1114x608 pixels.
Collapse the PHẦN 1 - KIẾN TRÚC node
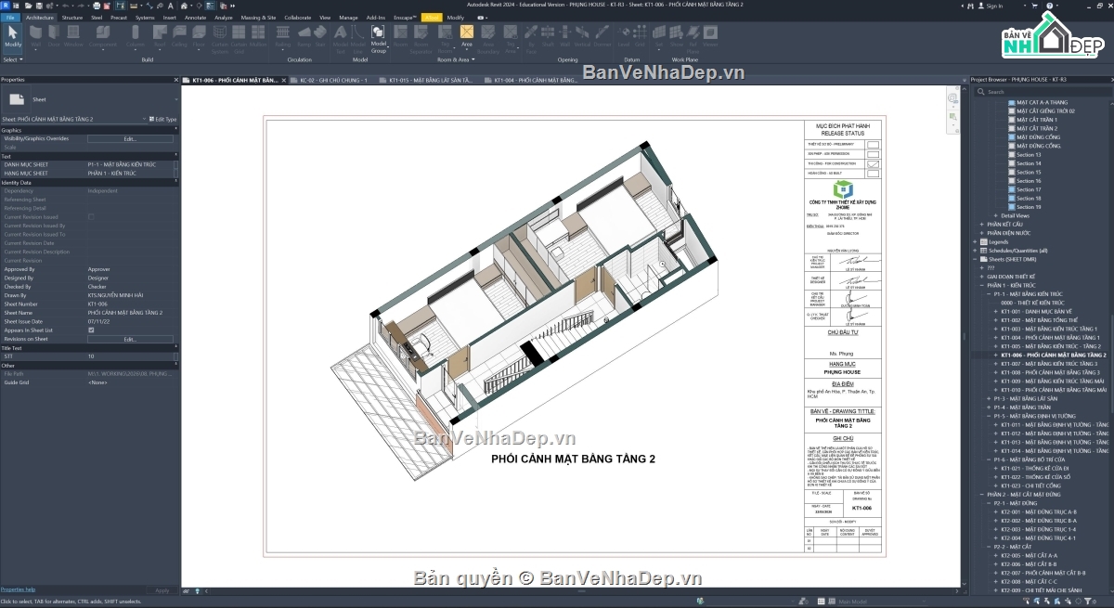(981, 285)
